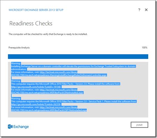This screenshot has width=157, height=138.
Task: Click the Readiness Checks heading
Action: 31,23
